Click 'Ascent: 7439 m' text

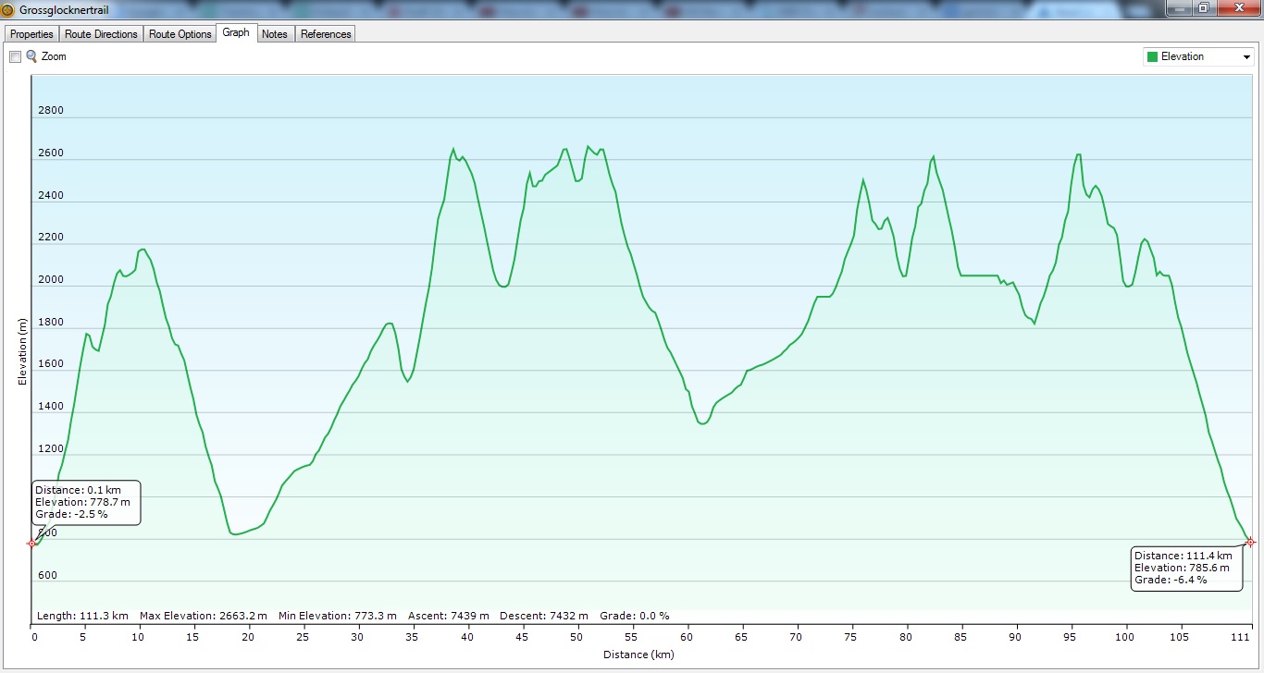[x=448, y=616]
